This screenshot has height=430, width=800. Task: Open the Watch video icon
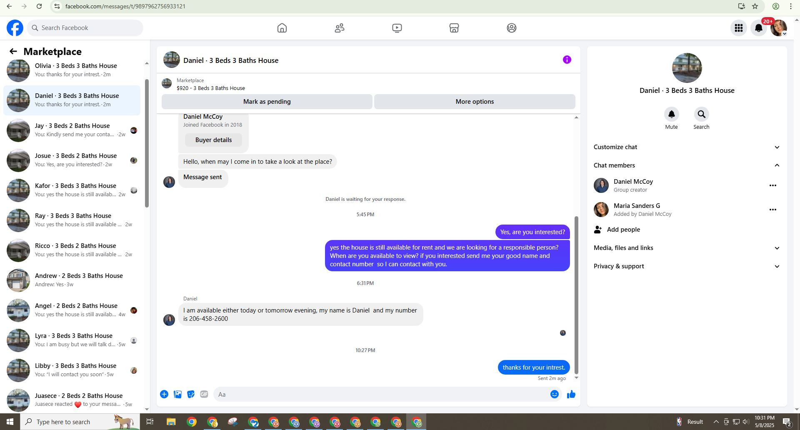[397, 28]
